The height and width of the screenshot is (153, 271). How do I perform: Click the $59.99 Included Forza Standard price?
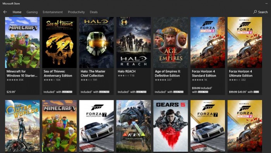[x=202, y=88]
